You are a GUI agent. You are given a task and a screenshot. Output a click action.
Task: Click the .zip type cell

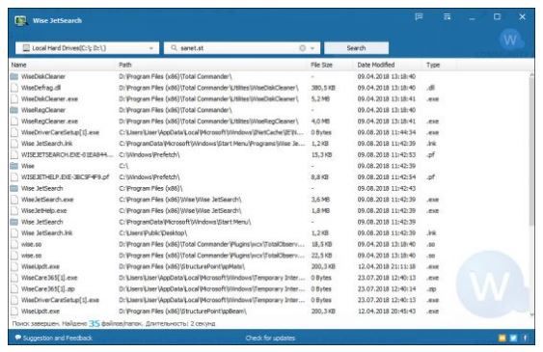[x=431, y=289]
